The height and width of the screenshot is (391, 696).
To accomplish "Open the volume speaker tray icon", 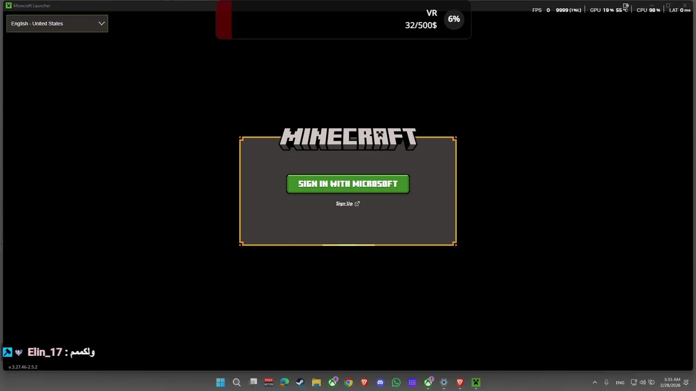I will click(643, 382).
